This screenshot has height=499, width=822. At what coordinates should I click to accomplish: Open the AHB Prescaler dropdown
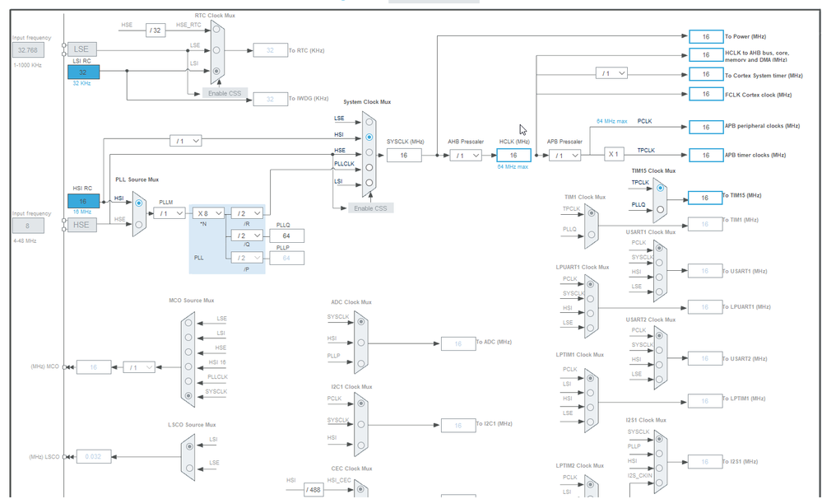click(466, 156)
